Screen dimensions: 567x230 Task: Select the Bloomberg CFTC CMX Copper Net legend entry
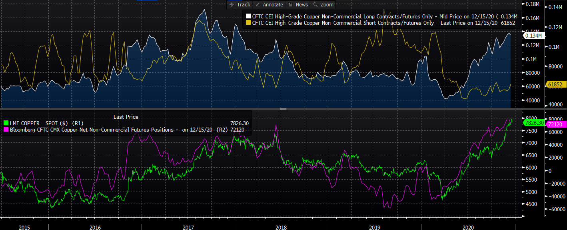[x=124, y=130]
